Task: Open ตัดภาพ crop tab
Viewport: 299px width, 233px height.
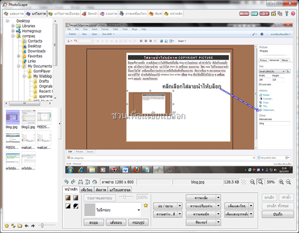Action: point(101,190)
